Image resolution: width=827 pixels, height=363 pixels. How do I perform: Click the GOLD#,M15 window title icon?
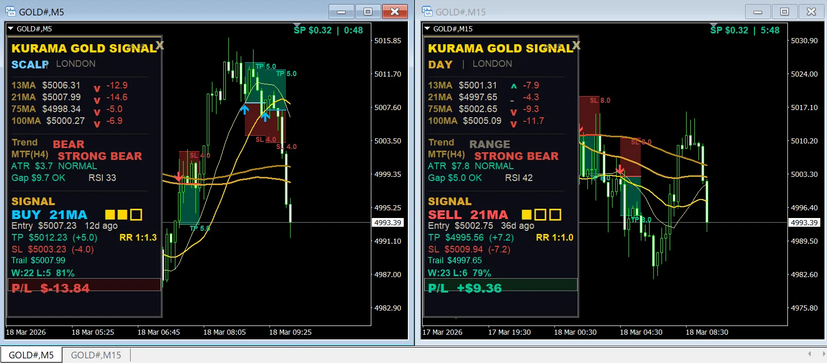(427, 11)
